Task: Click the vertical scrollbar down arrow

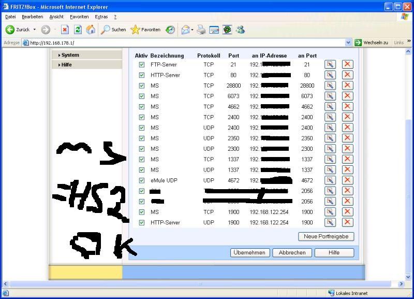Action: click(408, 277)
